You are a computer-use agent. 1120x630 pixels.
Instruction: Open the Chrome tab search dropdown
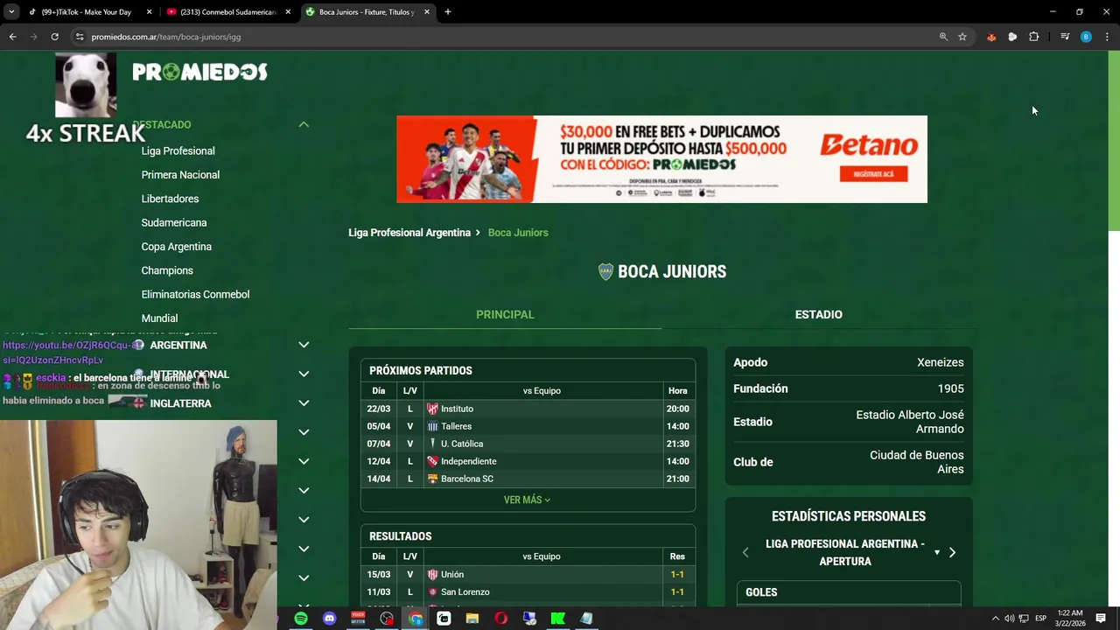point(11,12)
